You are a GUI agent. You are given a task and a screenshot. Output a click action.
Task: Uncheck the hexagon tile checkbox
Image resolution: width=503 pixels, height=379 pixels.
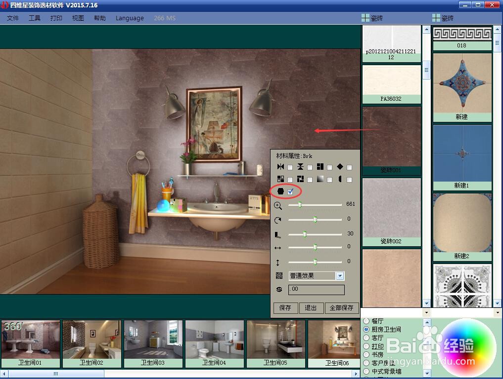pos(290,192)
